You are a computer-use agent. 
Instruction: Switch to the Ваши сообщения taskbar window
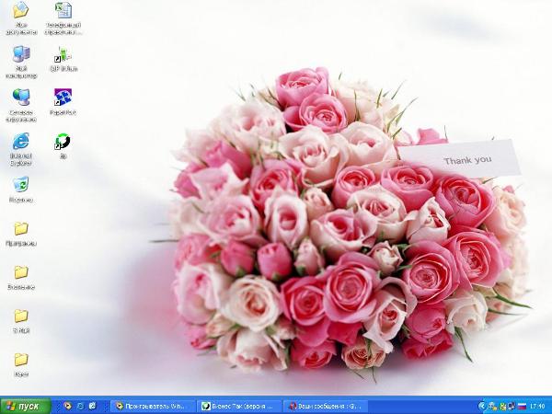click(322, 406)
